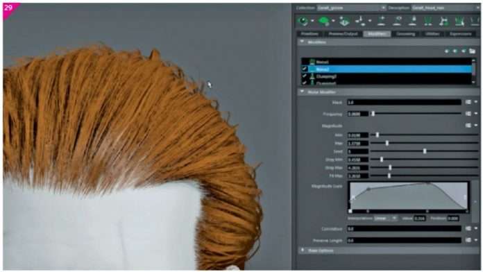483x272 pixels.
Task: Open the Collection dropdown
Action: point(351,8)
